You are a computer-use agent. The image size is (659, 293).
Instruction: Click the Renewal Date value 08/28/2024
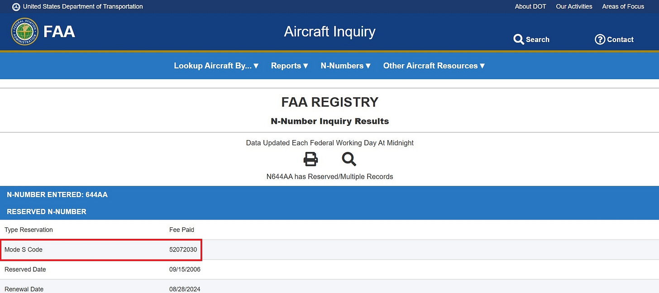point(185,289)
